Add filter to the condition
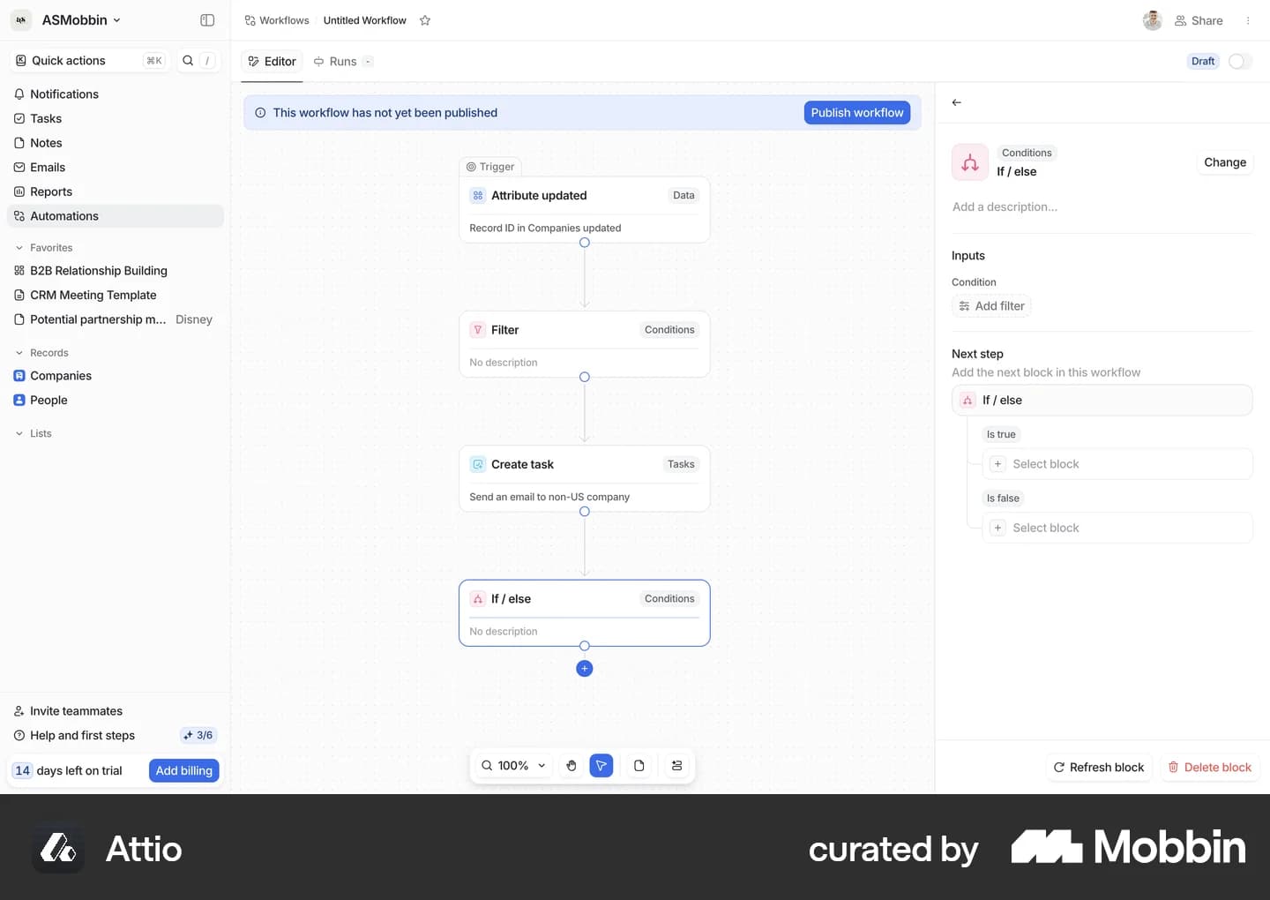This screenshot has height=900, width=1270. tap(991, 306)
